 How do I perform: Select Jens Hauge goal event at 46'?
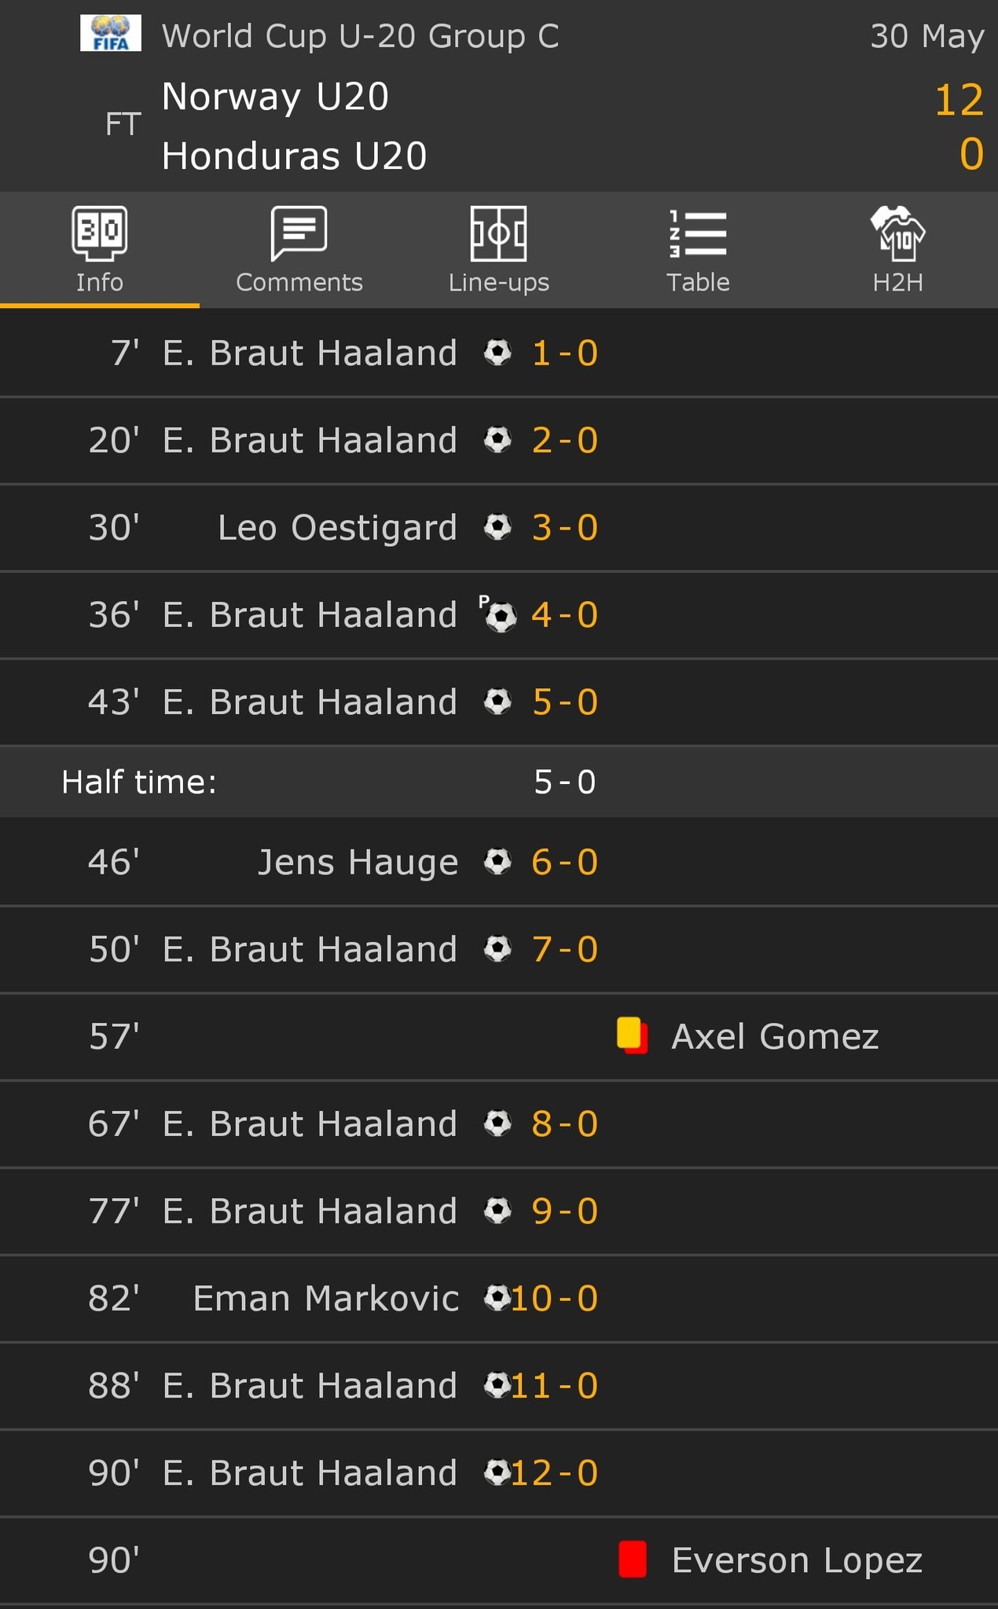499,862
